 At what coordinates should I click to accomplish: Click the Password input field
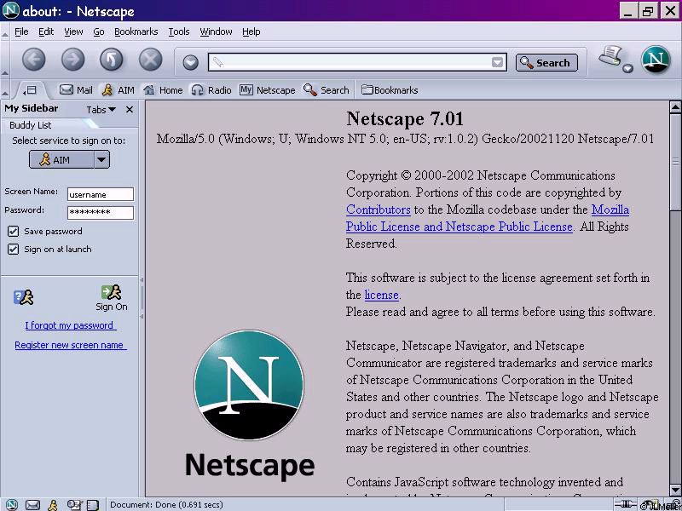(x=101, y=212)
